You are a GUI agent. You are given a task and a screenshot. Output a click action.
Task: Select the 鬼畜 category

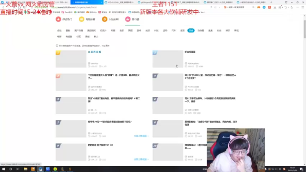(x=210, y=31)
